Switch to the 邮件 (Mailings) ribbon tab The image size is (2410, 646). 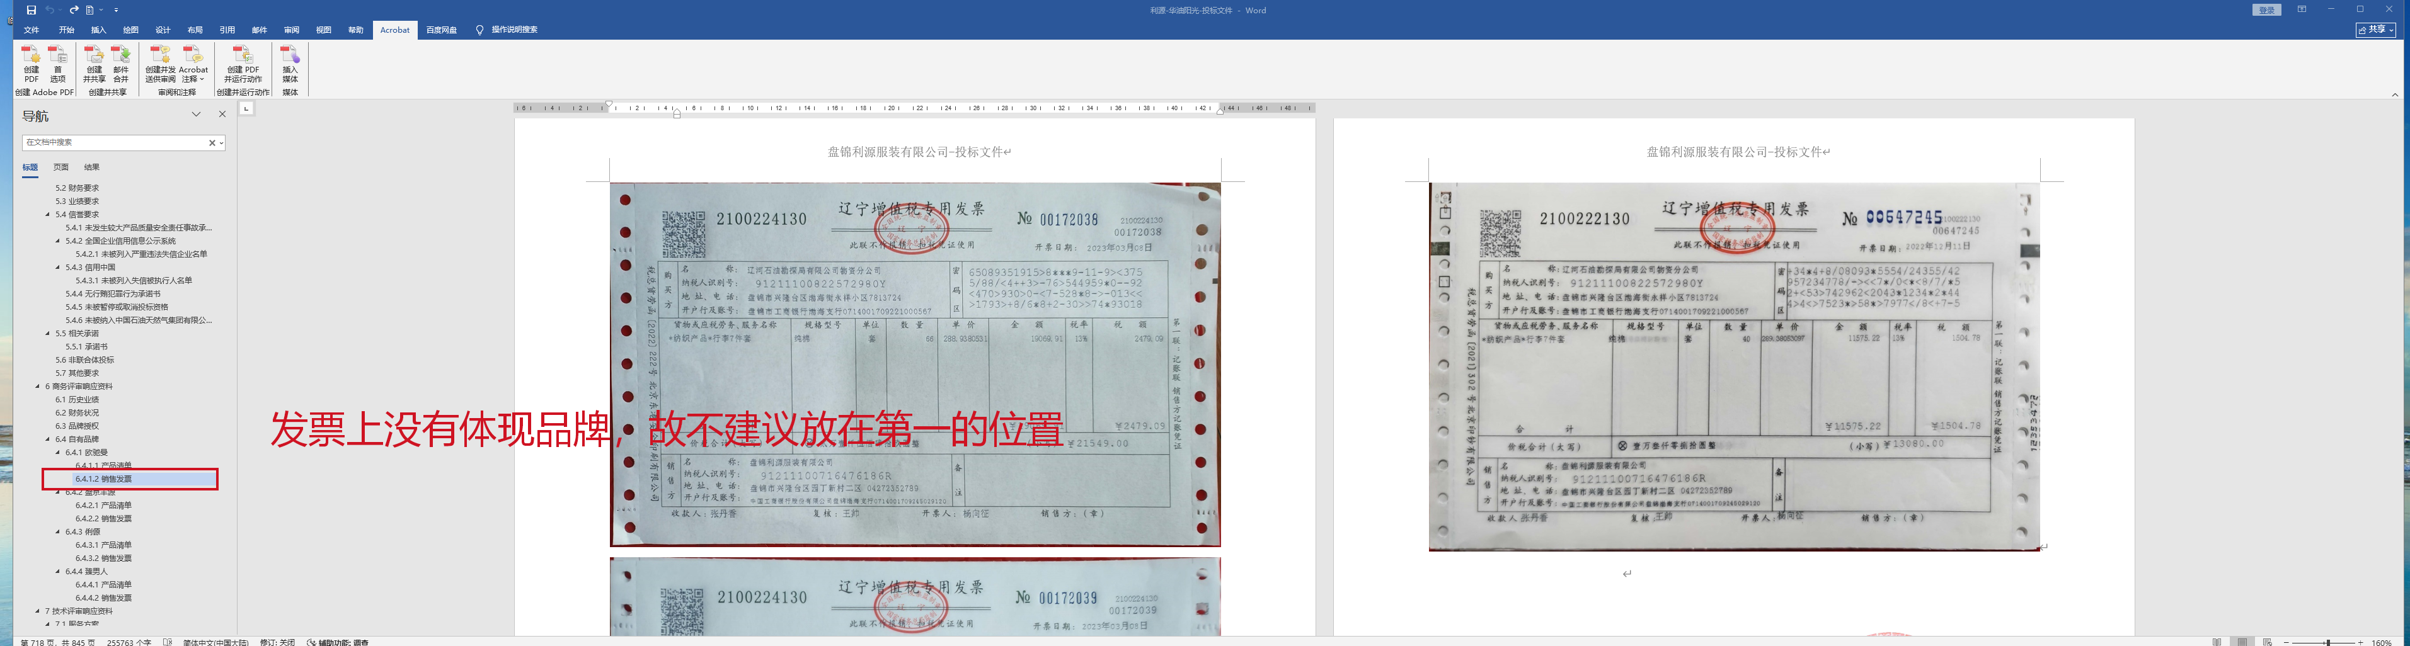point(259,30)
